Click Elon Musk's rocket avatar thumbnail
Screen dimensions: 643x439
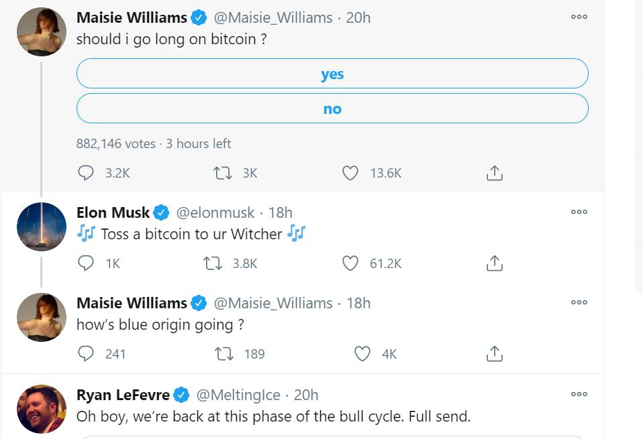pyautogui.click(x=42, y=227)
